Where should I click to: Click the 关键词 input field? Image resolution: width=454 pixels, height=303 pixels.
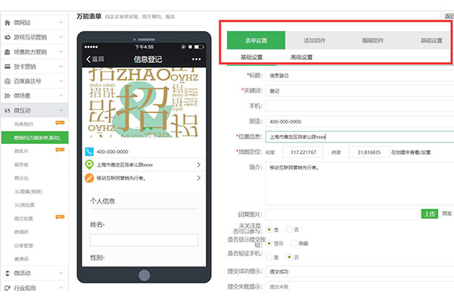click(360, 91)
